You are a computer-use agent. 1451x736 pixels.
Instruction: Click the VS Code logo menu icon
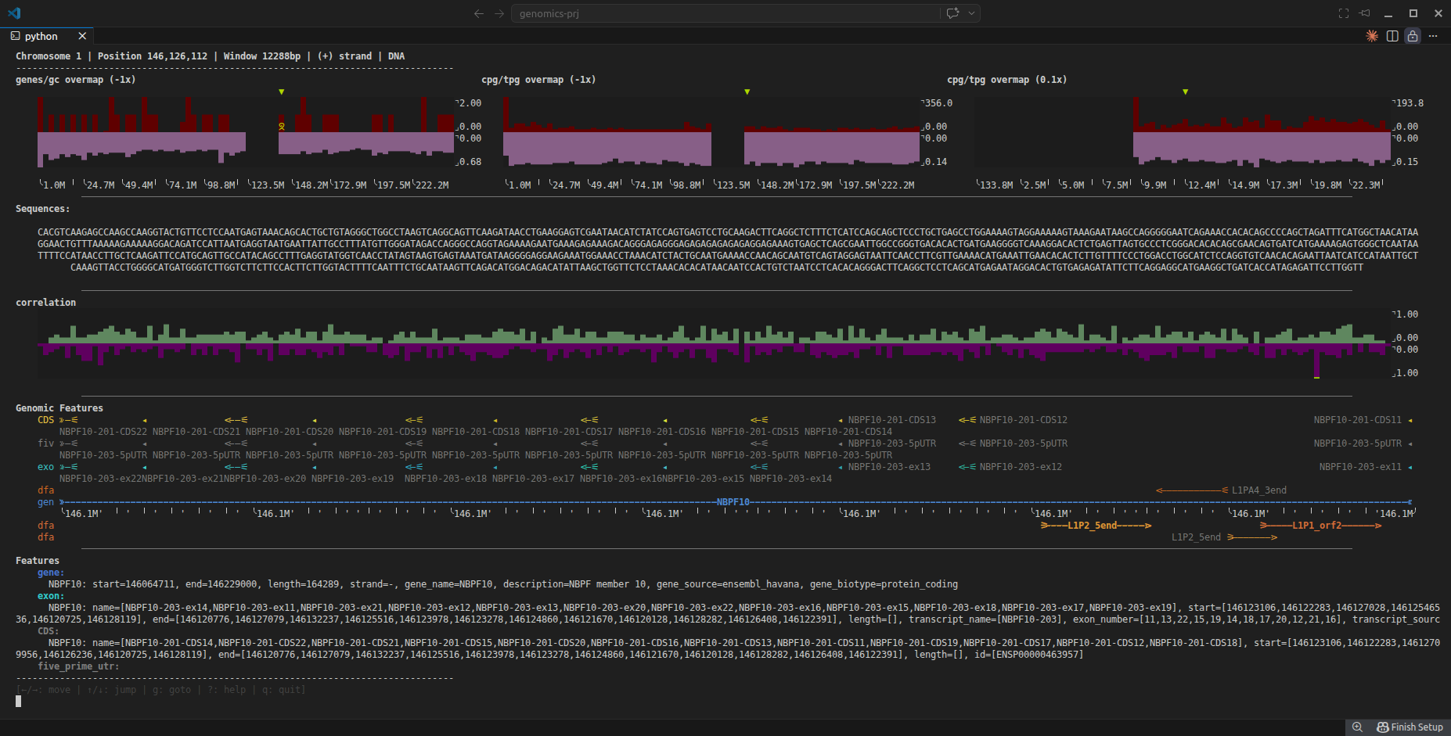point(14,13)
